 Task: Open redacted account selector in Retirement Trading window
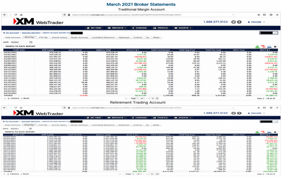269,122
